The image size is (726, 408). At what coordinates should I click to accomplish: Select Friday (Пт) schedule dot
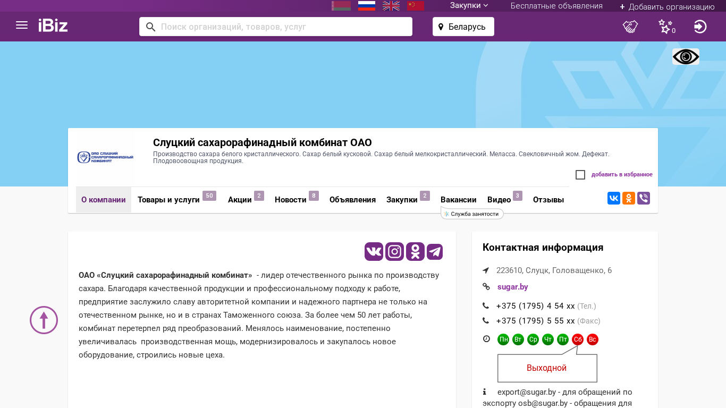pyautogui.click(x=563, y=339)
